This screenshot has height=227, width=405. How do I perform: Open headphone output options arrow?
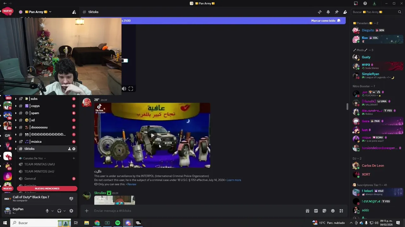click(65, 211)
